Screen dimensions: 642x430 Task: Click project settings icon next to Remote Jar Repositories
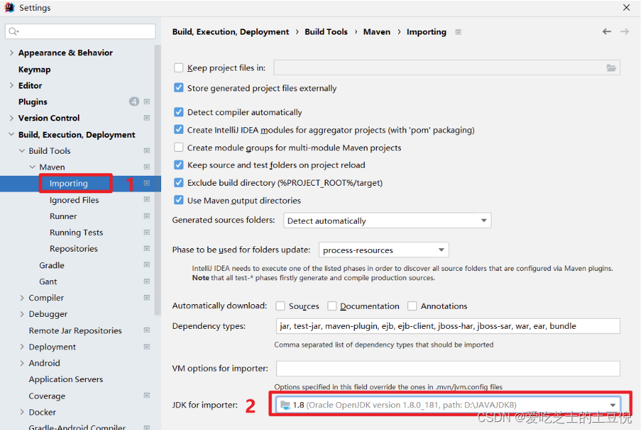pyautogui.click(x=147, y=330)
